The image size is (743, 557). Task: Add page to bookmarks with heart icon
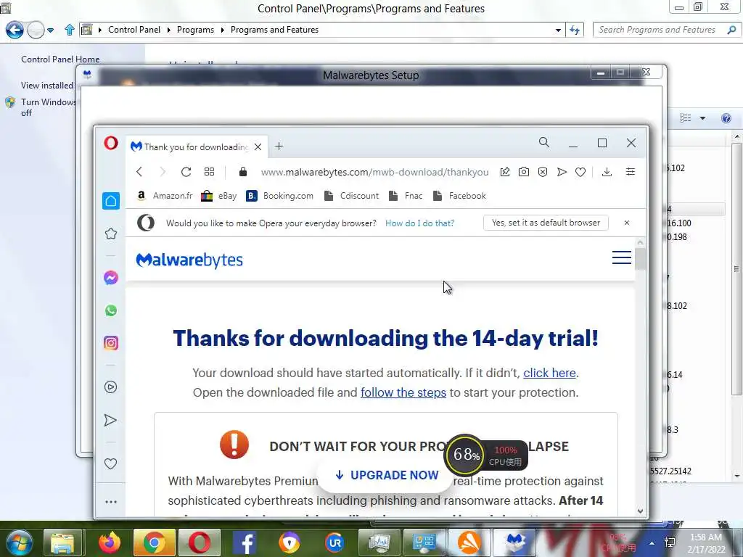(580, 172)
